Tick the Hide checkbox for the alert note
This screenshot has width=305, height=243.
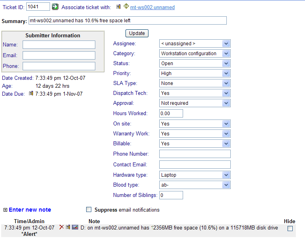pos(290,228)
